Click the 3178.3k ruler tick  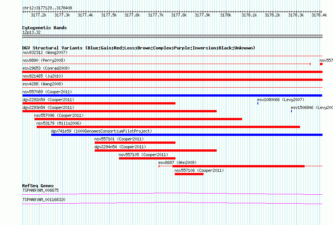click(296, 15)
